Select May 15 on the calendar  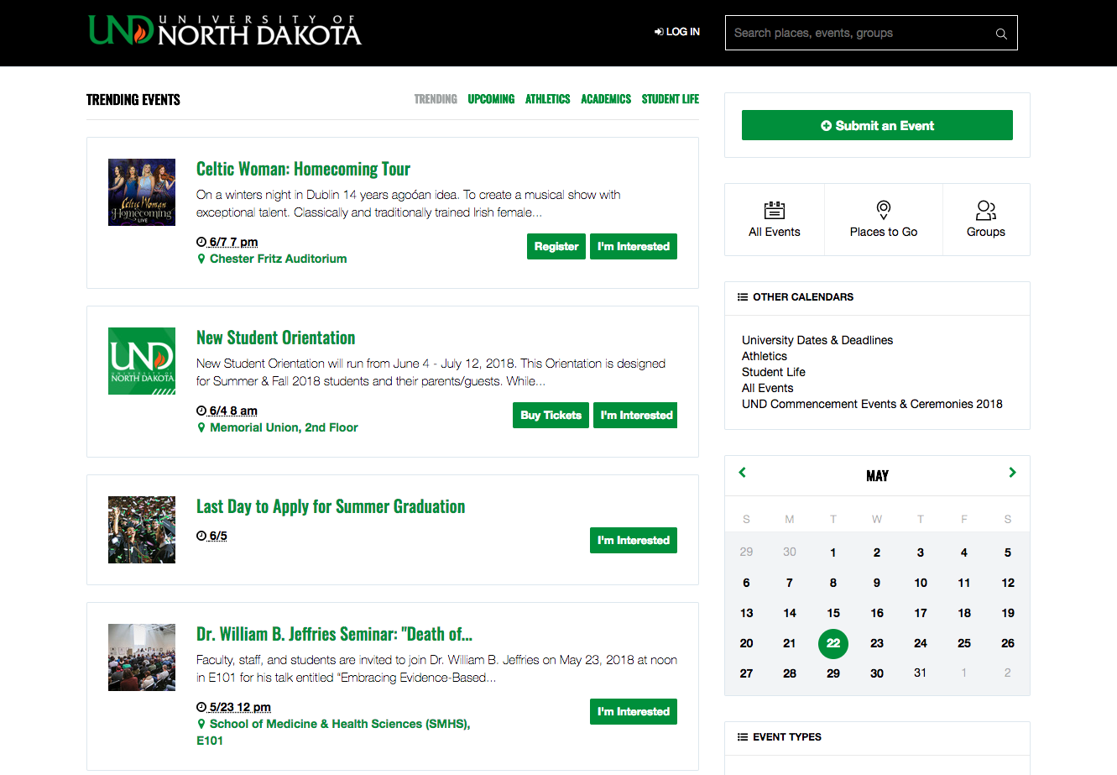[833, 613]
